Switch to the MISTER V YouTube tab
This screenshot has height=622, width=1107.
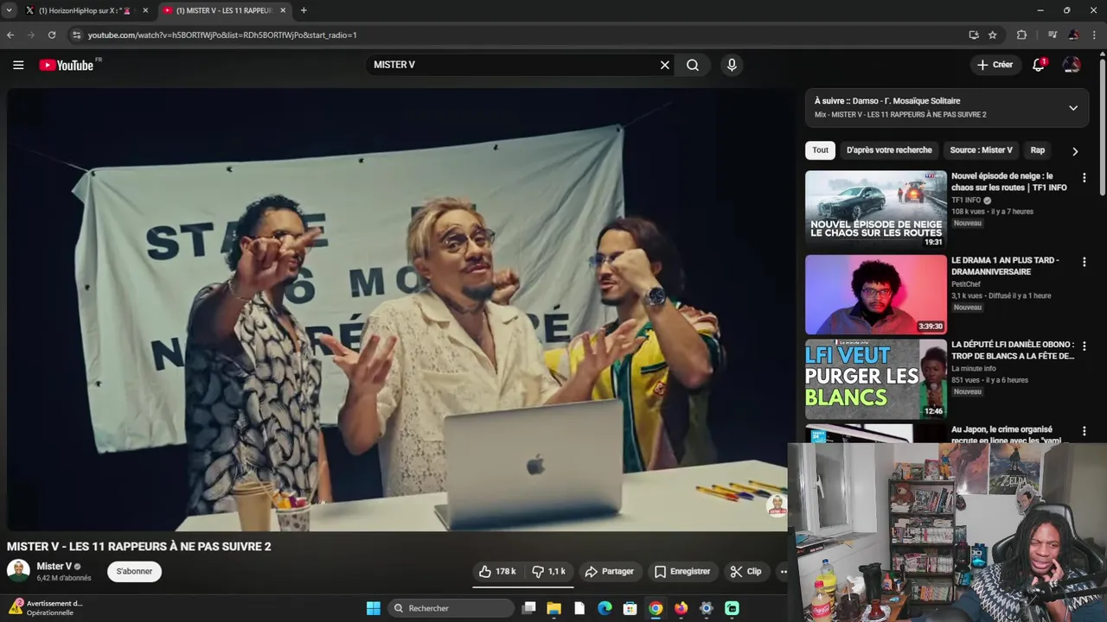(223, 10)
